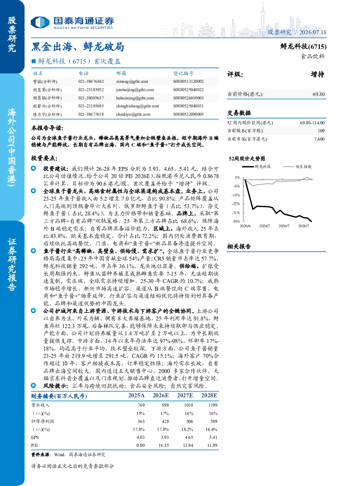Click the skyline illustration in the header
The width and height of the screenshot is (343, 486).
coord(243,21)
